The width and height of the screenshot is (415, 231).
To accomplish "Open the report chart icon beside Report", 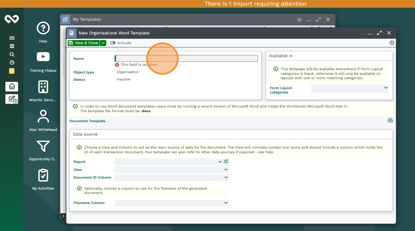I will (226, 162).
